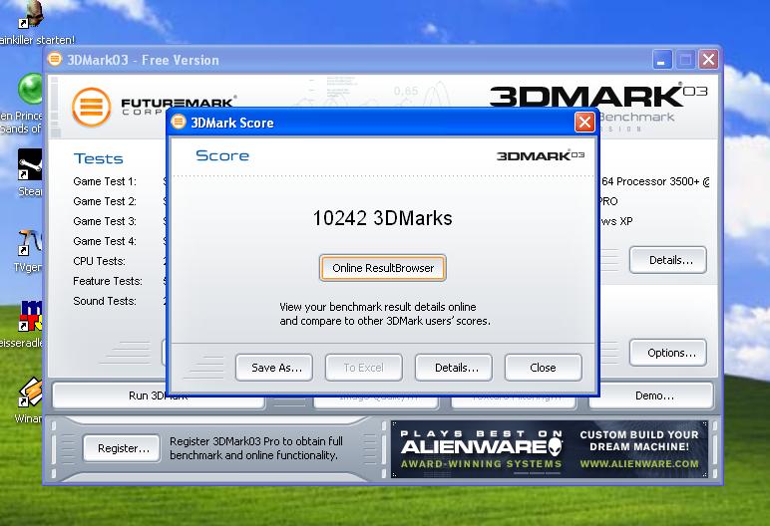Click the Register... button
Viewport: 770px width, 526px height.
(x=122, y=448)
